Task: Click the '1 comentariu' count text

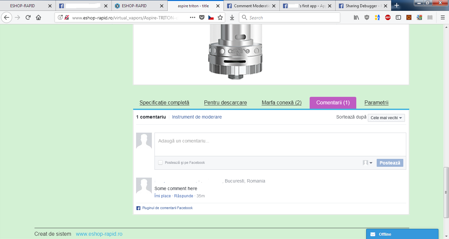Action: [151, 117]
